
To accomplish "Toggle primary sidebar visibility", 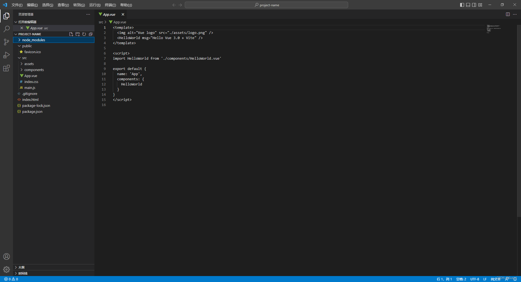I will (462, 5).
